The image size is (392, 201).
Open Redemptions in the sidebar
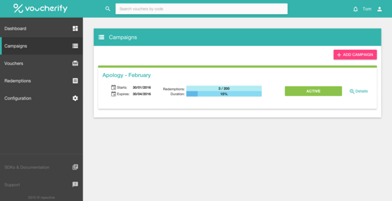click(42, 81)
